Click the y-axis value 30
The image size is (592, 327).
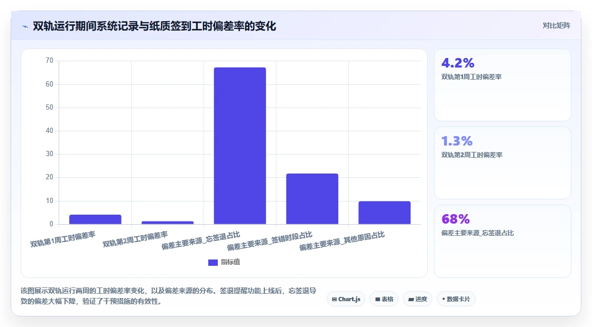50,153
